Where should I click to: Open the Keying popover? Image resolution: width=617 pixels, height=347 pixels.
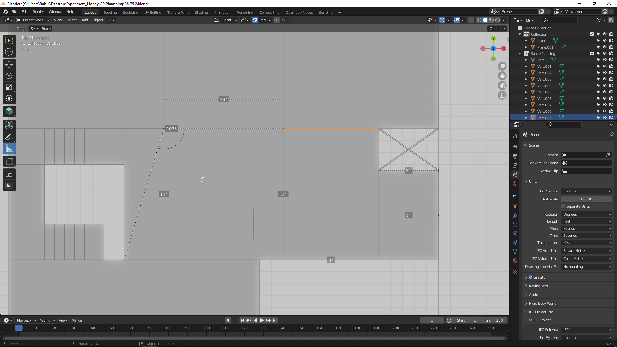point(47,320)
